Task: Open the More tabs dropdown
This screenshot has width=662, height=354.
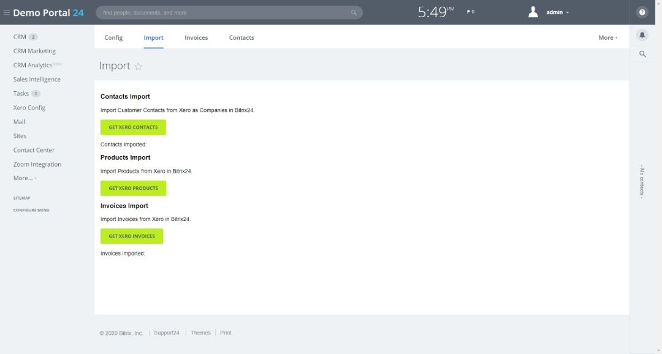Action: pyautogui.click(x=607, y=38)
